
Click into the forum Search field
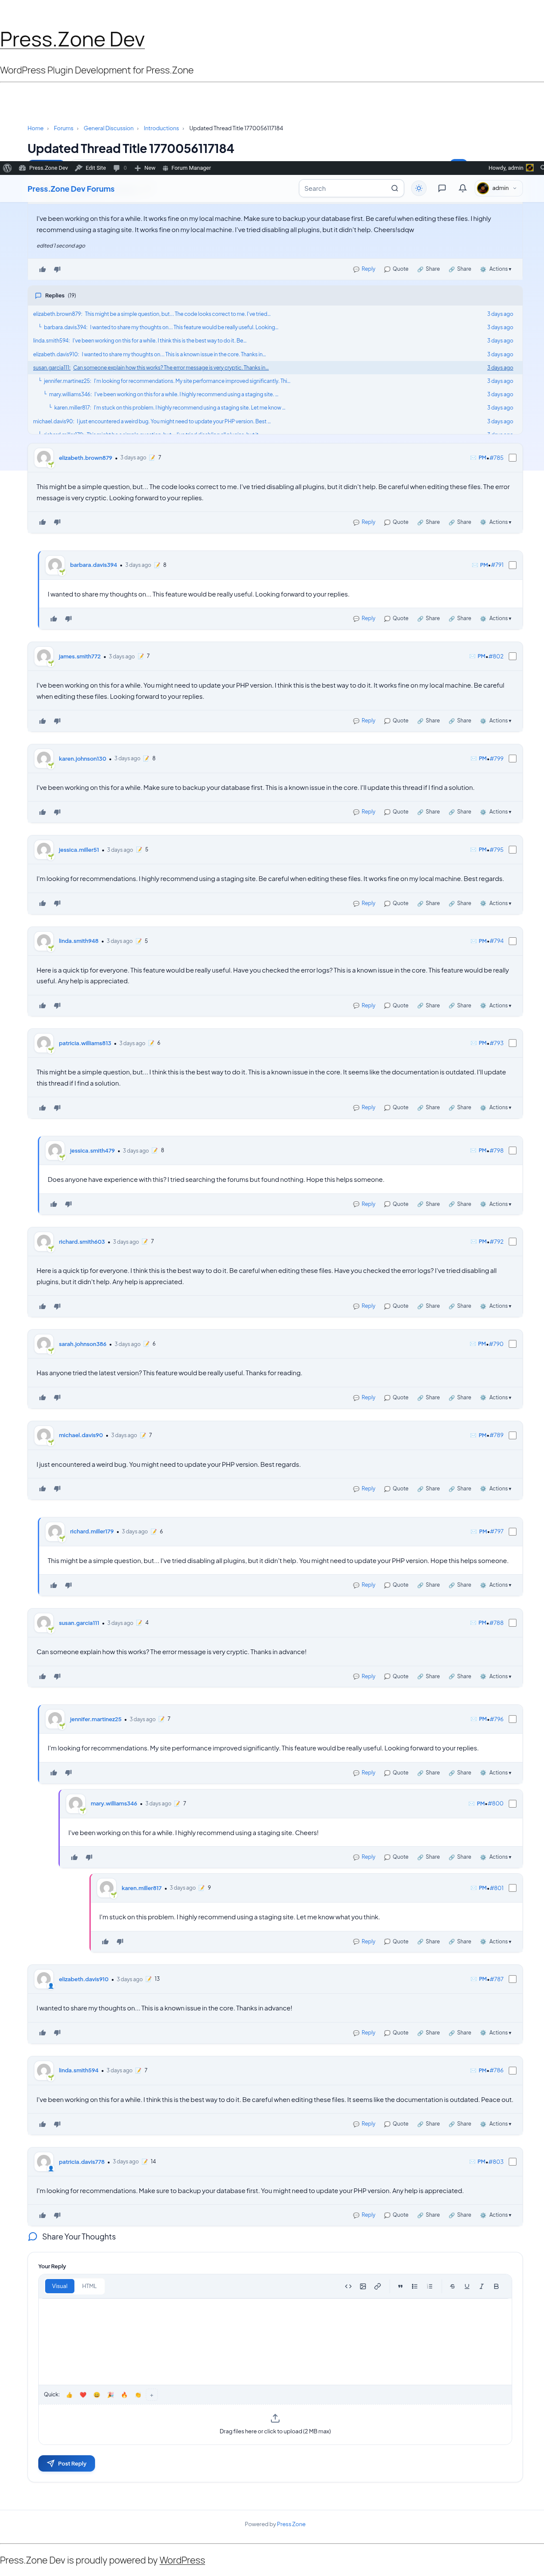click(x=351, y=188)
